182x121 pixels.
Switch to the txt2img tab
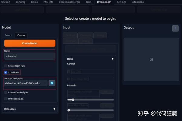point(5,2)
